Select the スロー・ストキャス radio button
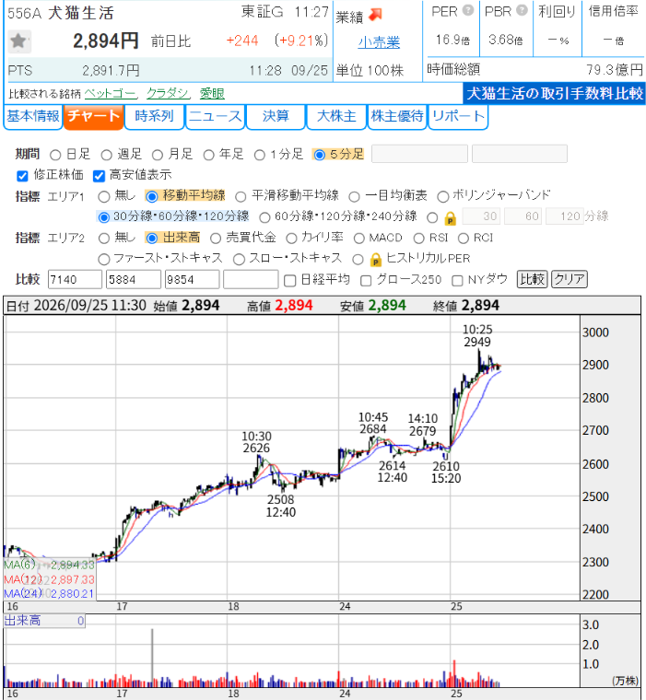This screenshot has width=646, height=700. coord(239,260)
